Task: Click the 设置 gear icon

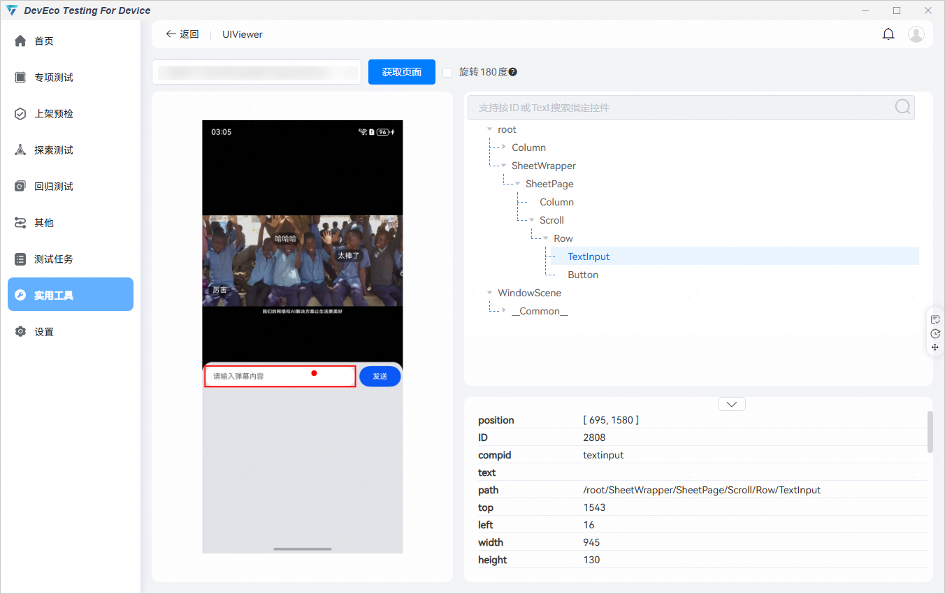Action: [x=20, y=332]
